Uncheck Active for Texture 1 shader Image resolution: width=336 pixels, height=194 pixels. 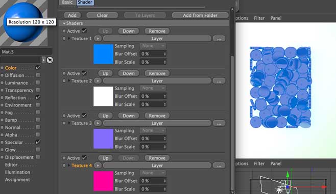coord(84,31)
